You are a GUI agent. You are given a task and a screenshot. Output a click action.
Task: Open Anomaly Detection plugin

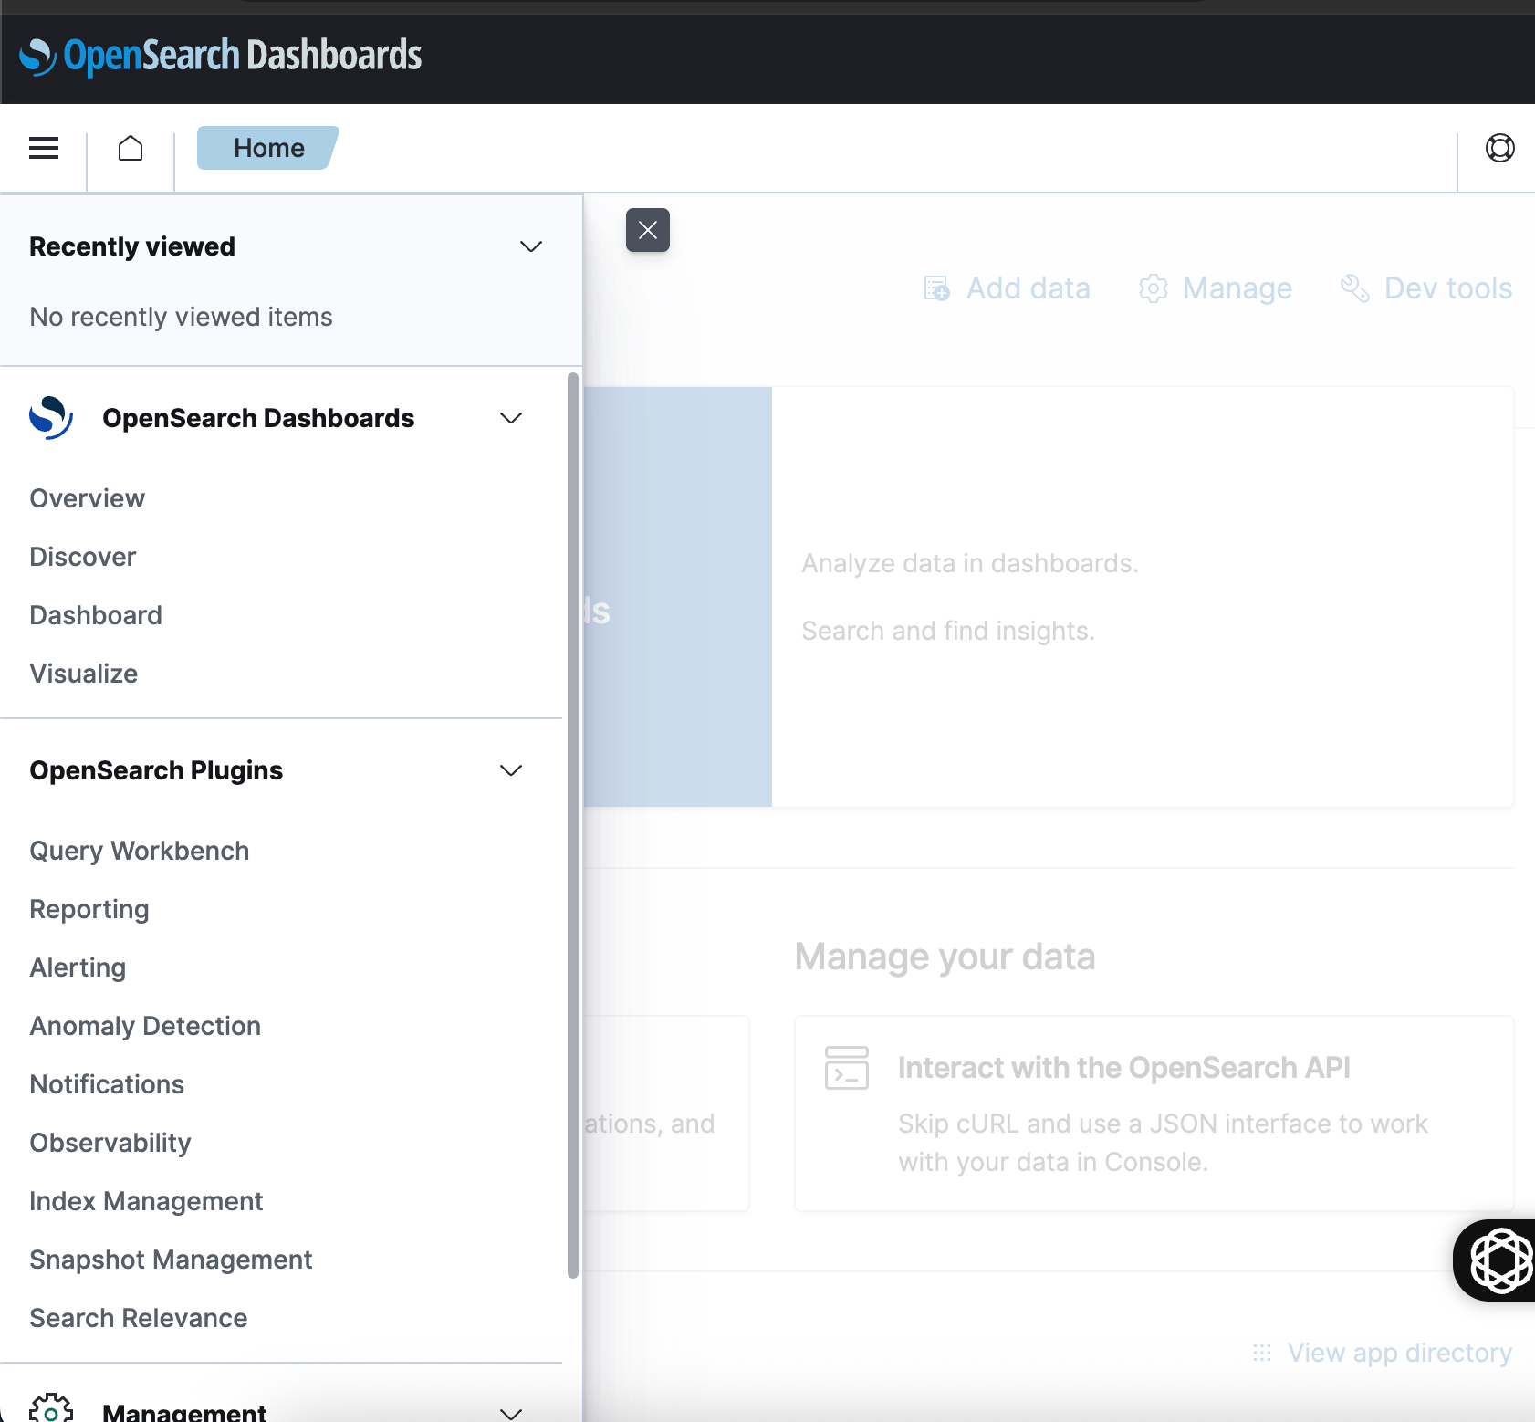(145, 1026)
